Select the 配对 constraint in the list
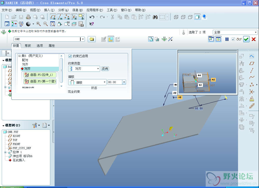This screenshot has height=188, width=259. pos(25,60)
